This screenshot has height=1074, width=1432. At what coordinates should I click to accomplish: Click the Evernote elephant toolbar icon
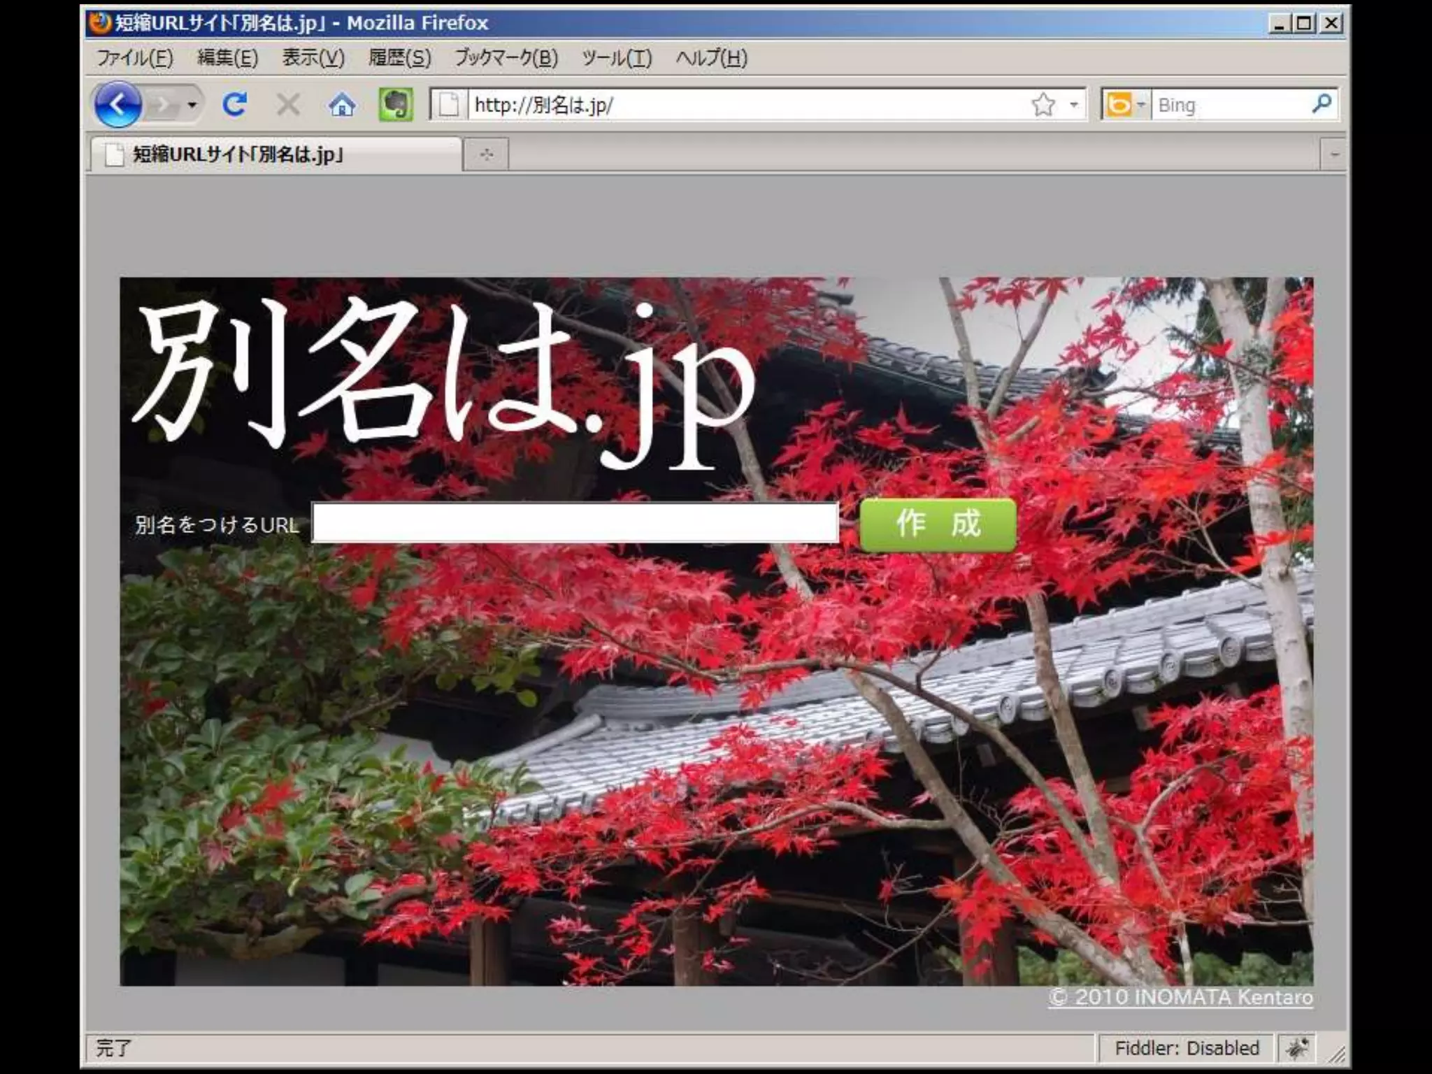[396, 106]
